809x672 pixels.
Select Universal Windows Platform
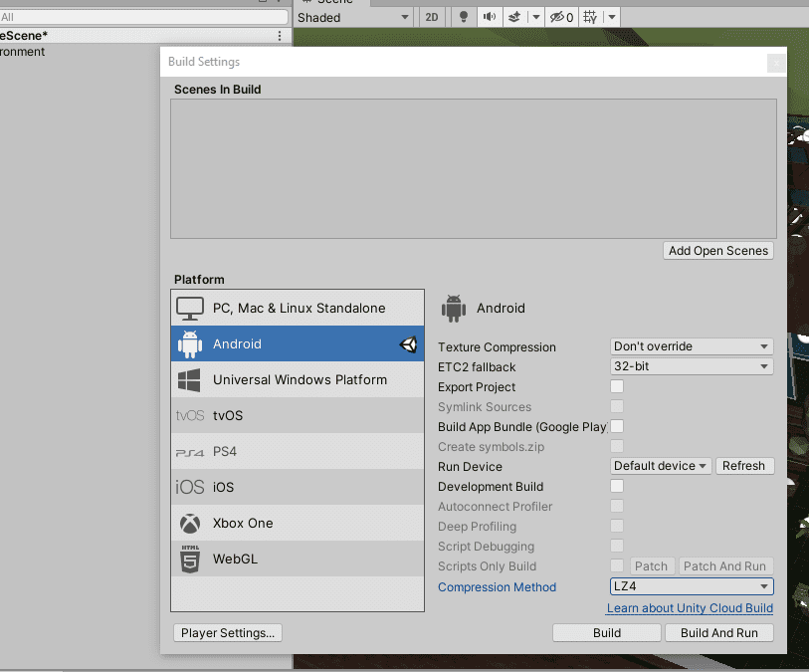click(298, 380)
